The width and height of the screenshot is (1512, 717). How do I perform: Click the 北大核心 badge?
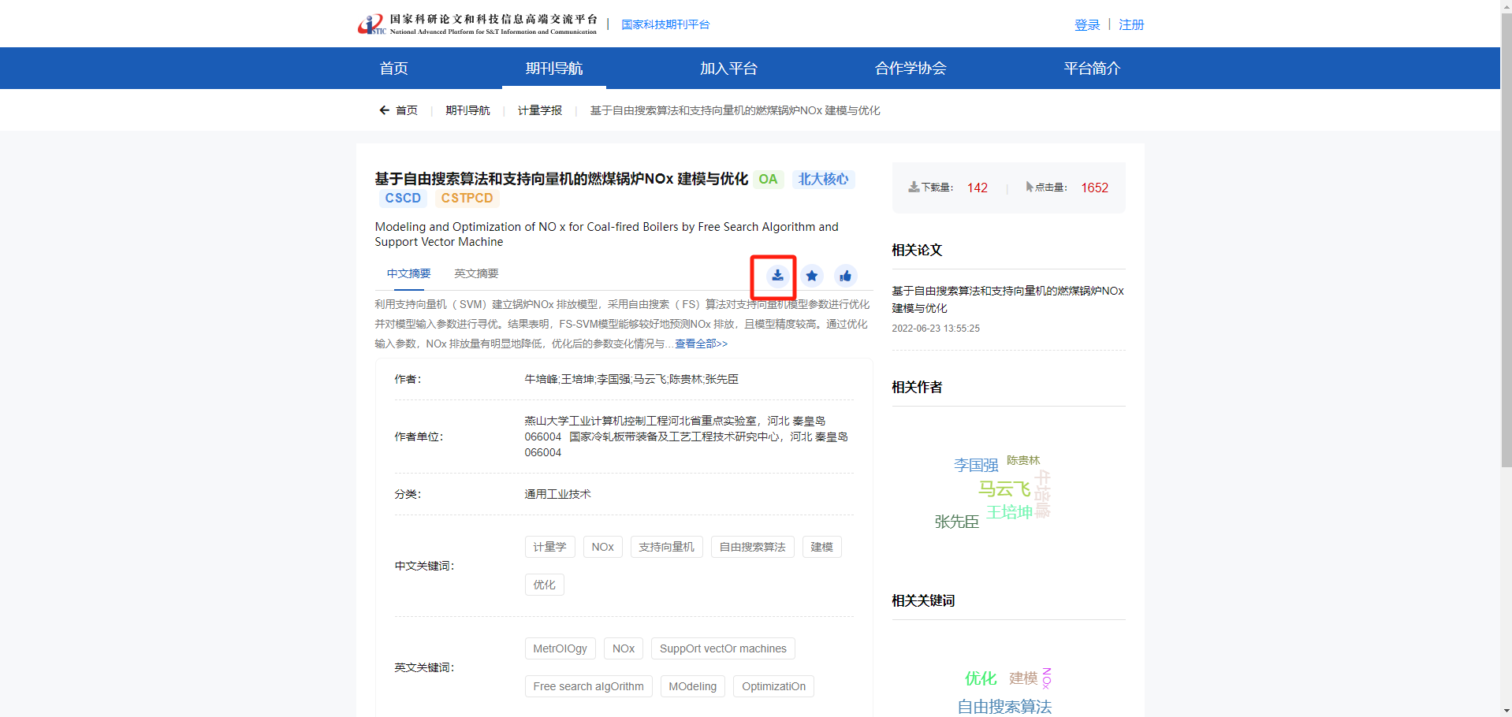click(x=823, y=179)
